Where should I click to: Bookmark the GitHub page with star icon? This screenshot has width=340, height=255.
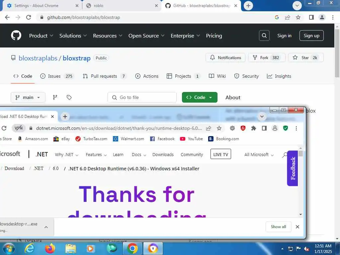298,17
